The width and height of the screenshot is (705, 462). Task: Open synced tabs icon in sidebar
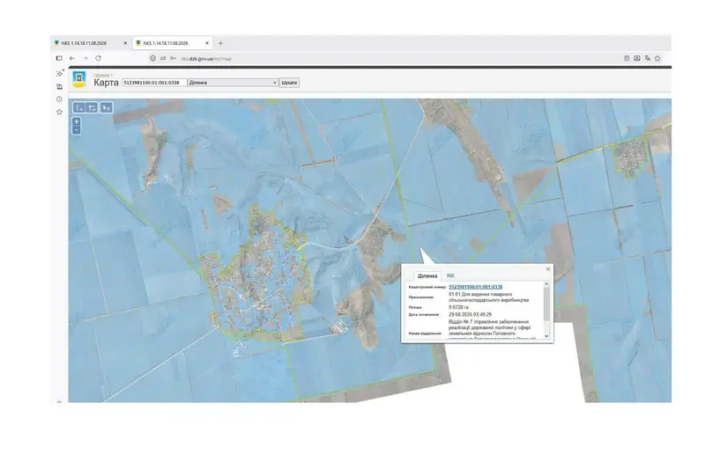pyautogui.click(x=59, y=86)
